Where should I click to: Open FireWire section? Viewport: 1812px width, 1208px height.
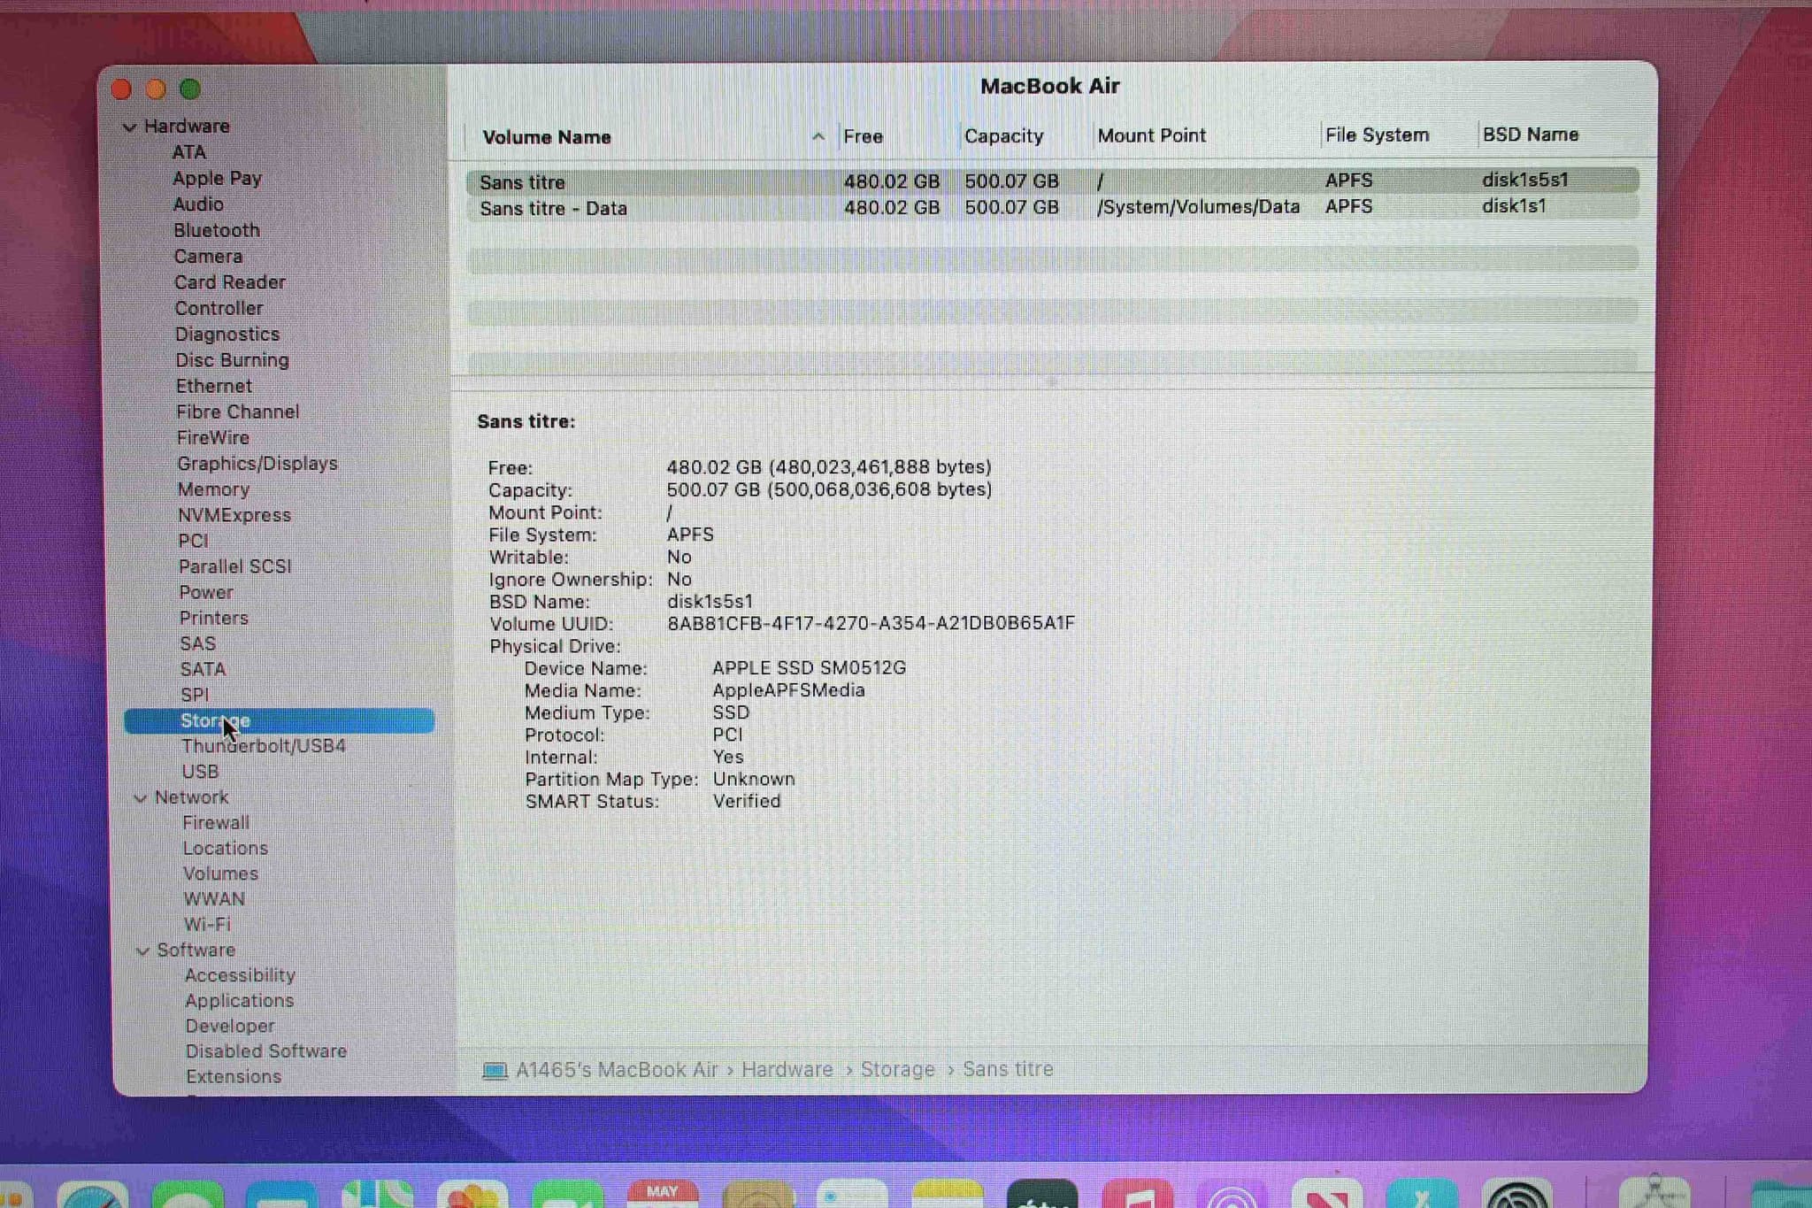[x=213, y=438]
